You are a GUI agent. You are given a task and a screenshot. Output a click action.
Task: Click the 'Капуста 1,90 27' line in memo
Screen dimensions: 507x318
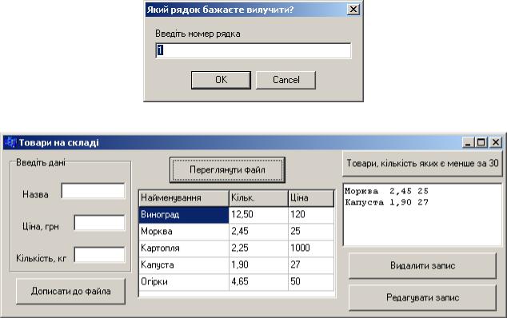point(387,202)
